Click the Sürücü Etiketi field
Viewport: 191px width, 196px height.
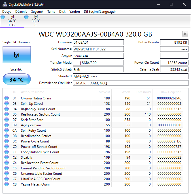pos(98,69)
